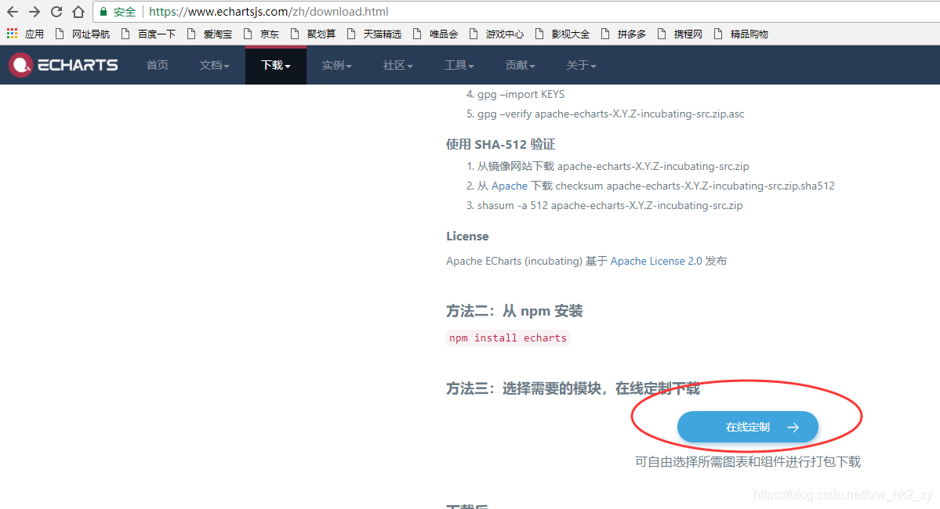940x509 pixels.
Task: Open the 天猫精选 bookmark
Action: point(375,34)
